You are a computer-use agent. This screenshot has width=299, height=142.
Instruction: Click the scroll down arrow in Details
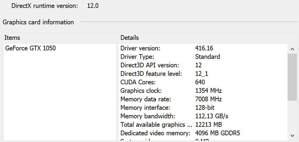(x=292, y=135)
